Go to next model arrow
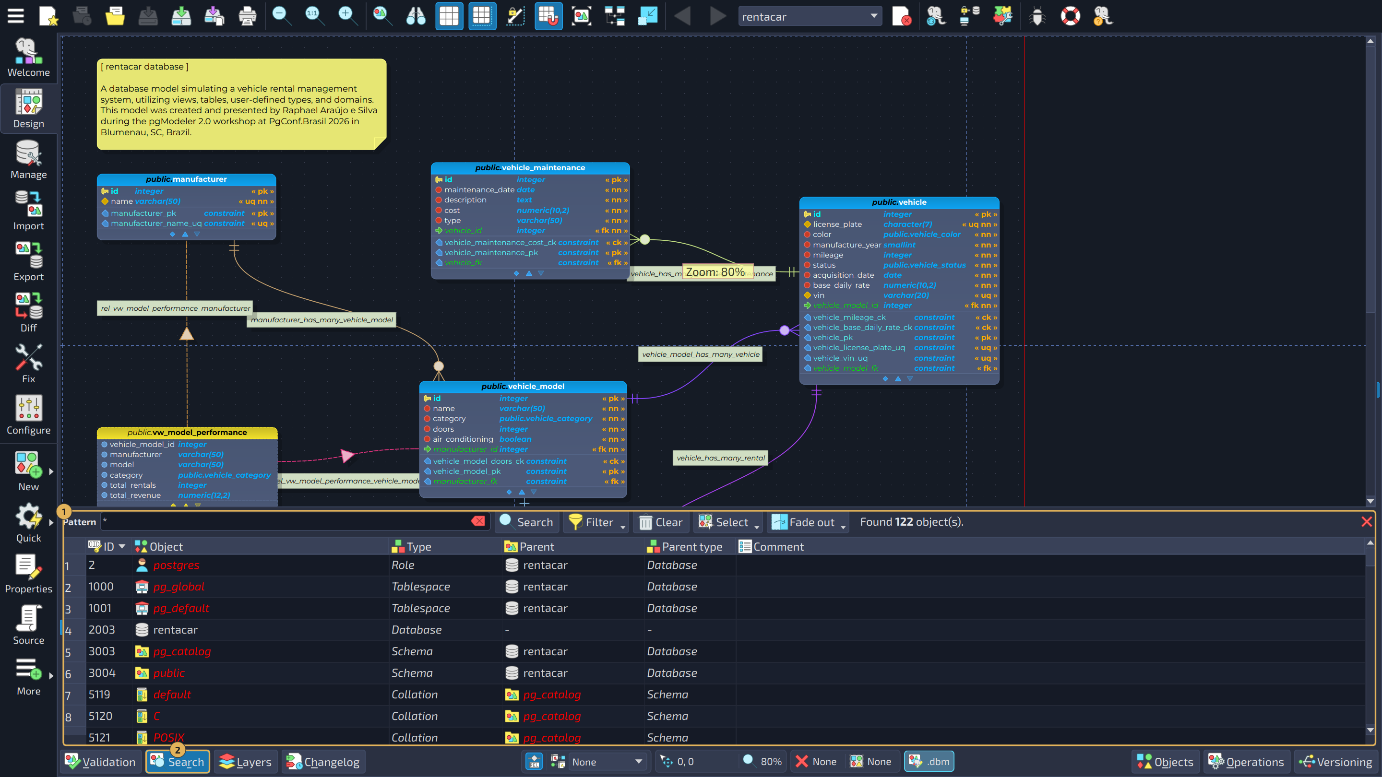The image size is (1382, 777). click(x=717, y=16)
